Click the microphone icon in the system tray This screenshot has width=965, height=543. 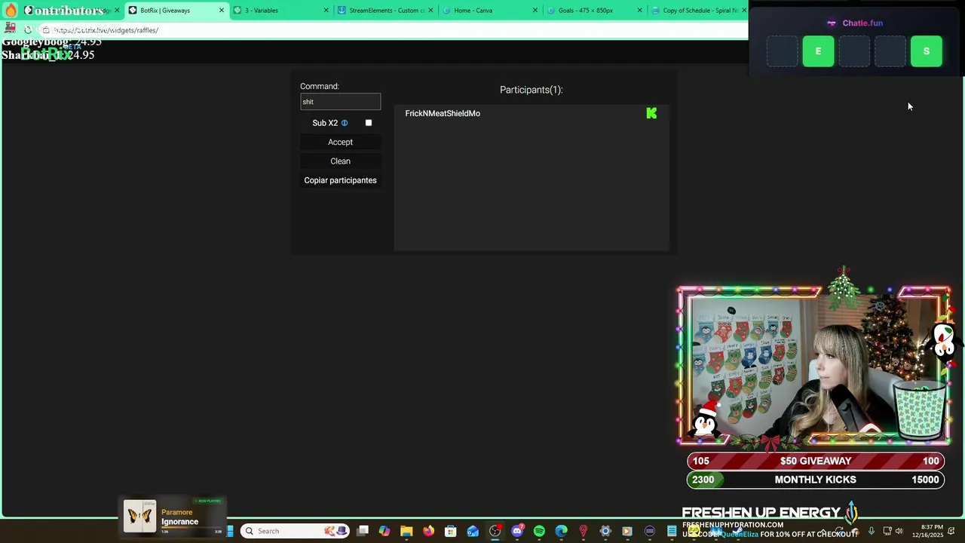[872, 531]
